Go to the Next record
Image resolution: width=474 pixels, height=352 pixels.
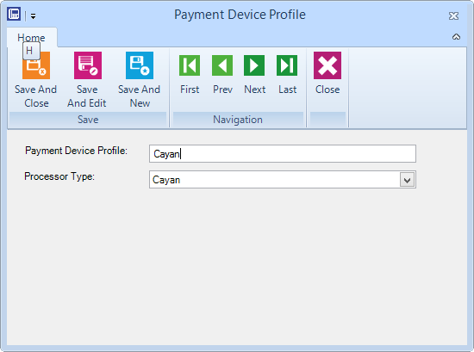point(254,65)
